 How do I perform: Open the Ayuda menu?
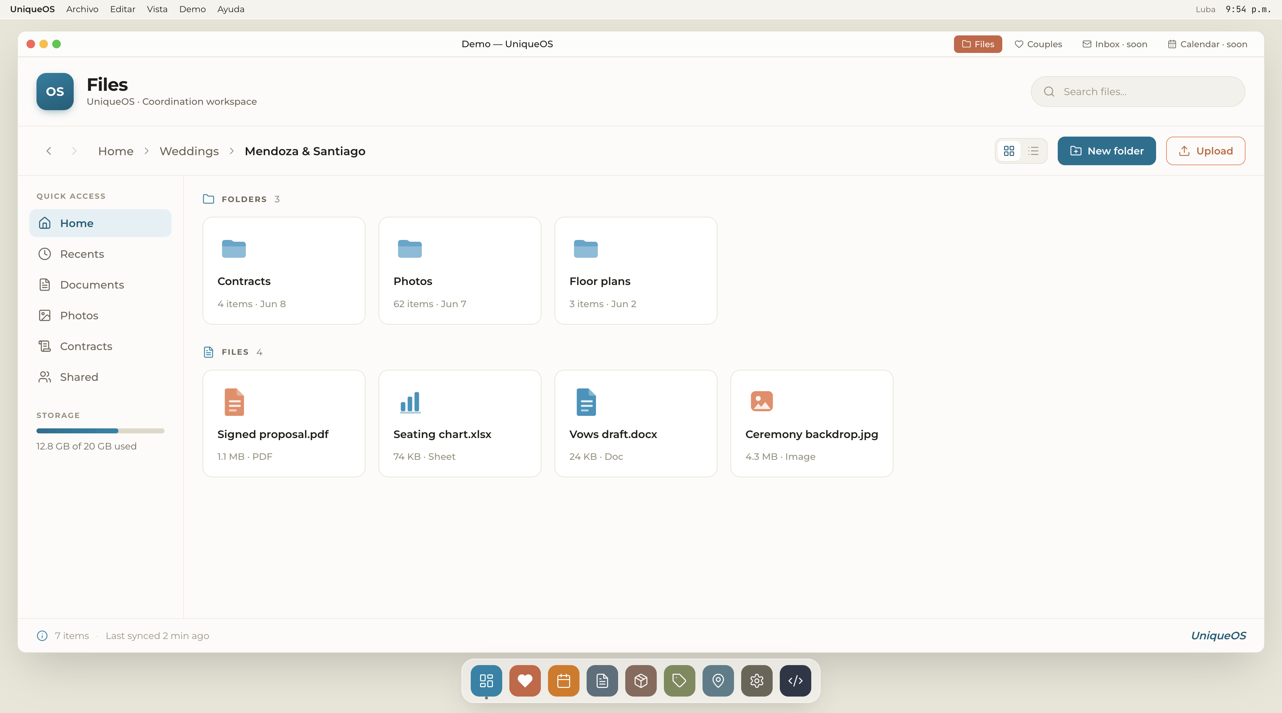click(x=230, y=9)
